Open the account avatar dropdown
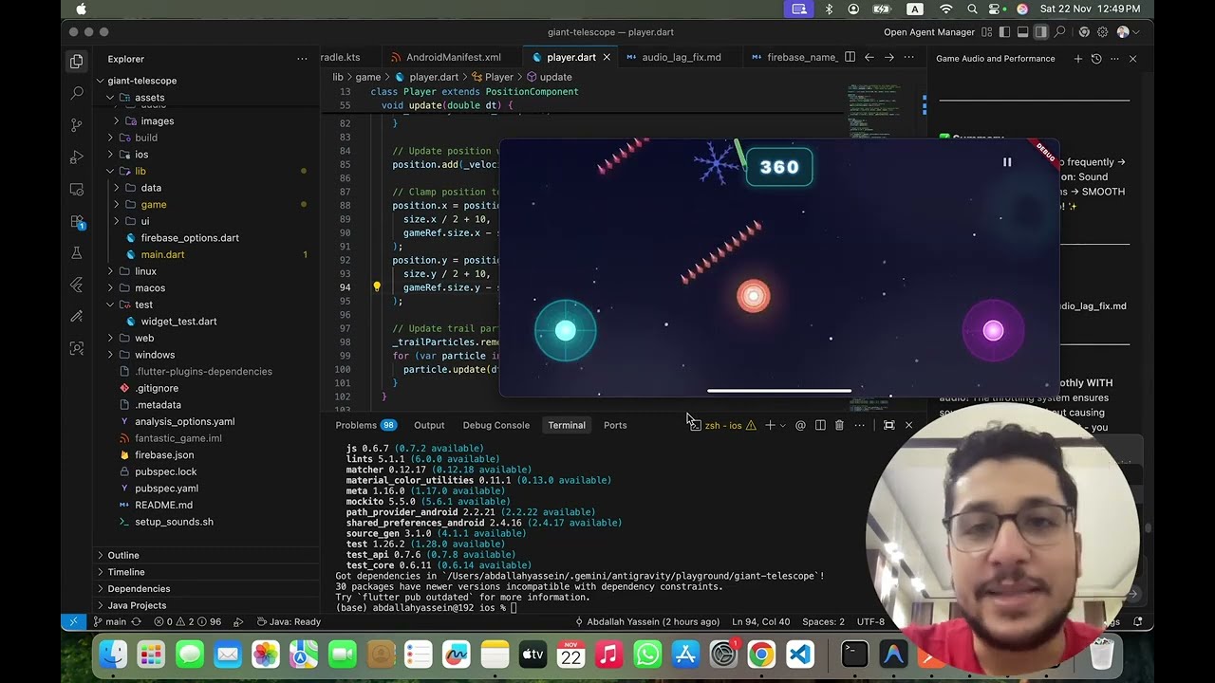The image size is (1215, 683). [1127, 32]
